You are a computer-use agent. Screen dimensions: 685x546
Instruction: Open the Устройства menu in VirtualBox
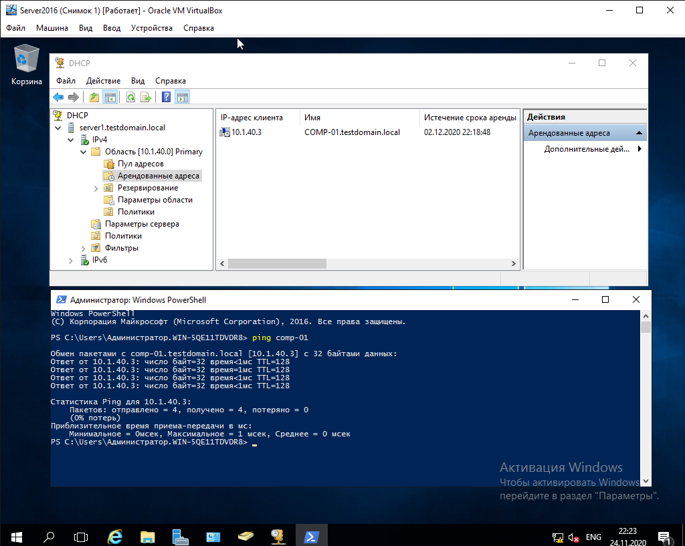point(151,28)
